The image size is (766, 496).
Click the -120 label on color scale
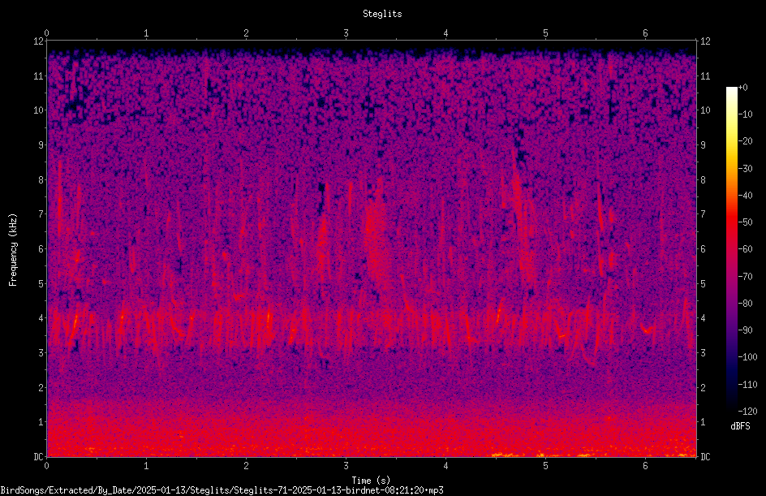(748, 412)
